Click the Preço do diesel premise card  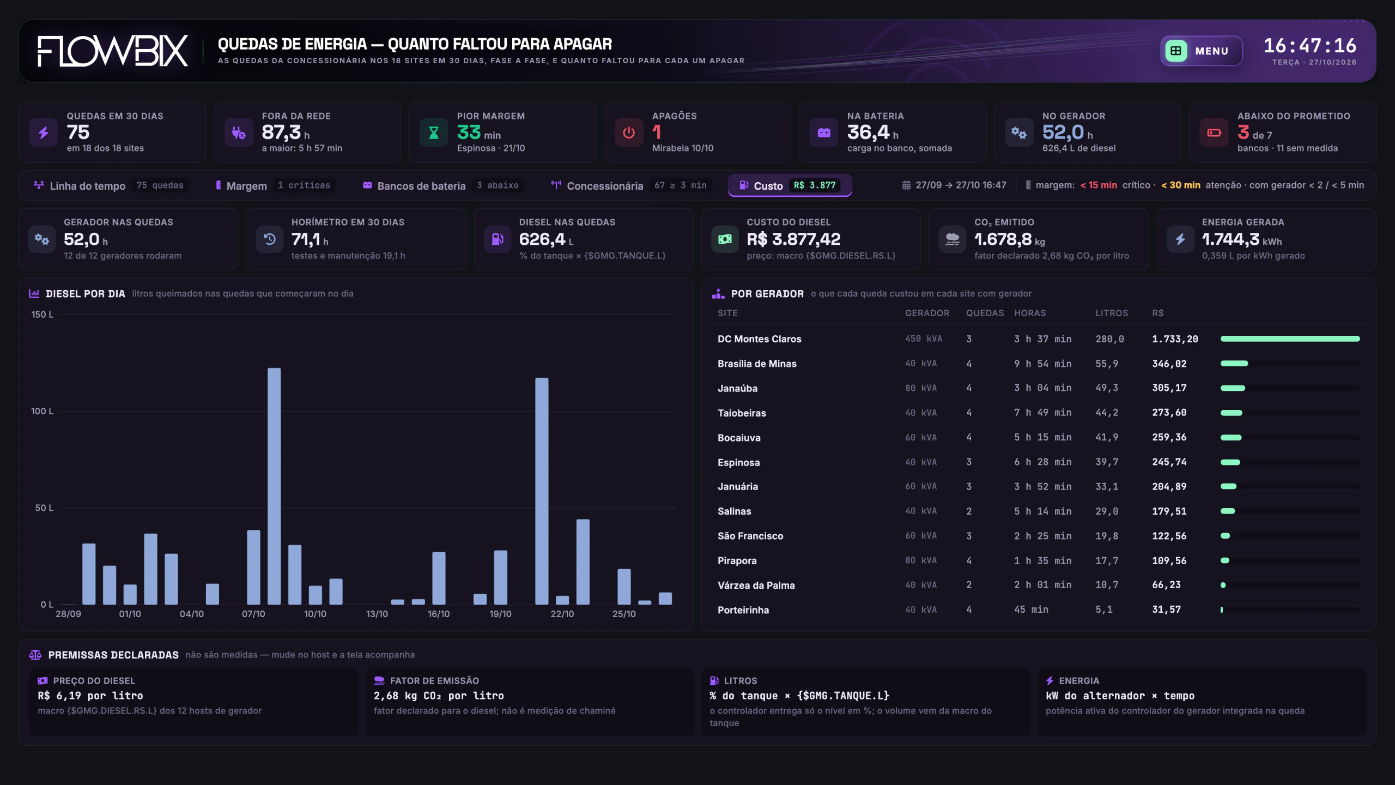[x=194, y=702]
